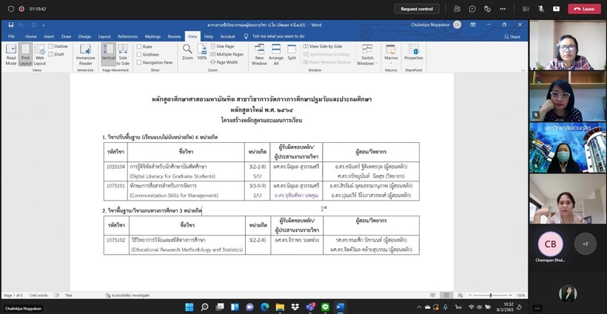
Task: Open File Explorer from shared taskbar
Action: pos(280,307)
